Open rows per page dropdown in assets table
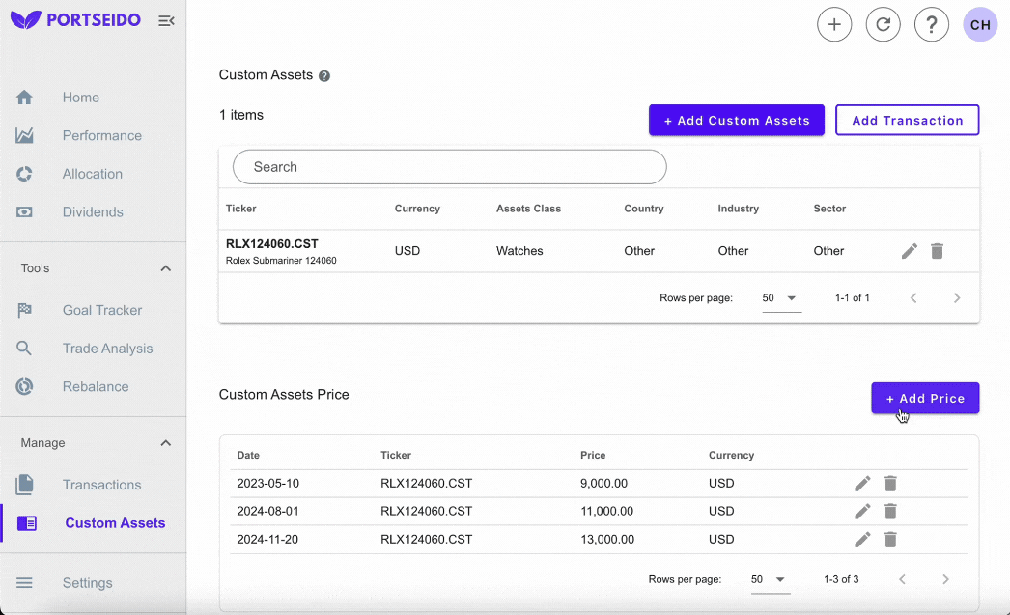This screenshot has width=1010, height=615. [x=780, y=298]
